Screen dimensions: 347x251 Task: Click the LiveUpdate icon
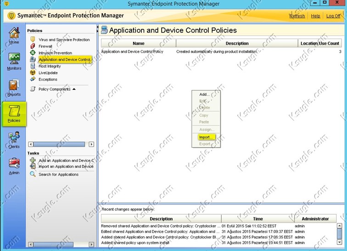tap(33, 73)
